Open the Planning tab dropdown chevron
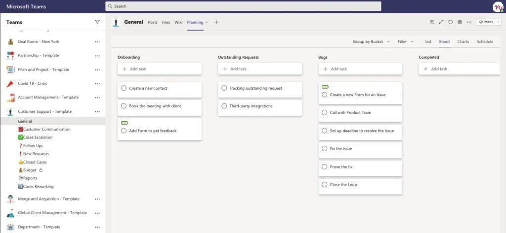The image size is (506, 233). coord(207,23)
